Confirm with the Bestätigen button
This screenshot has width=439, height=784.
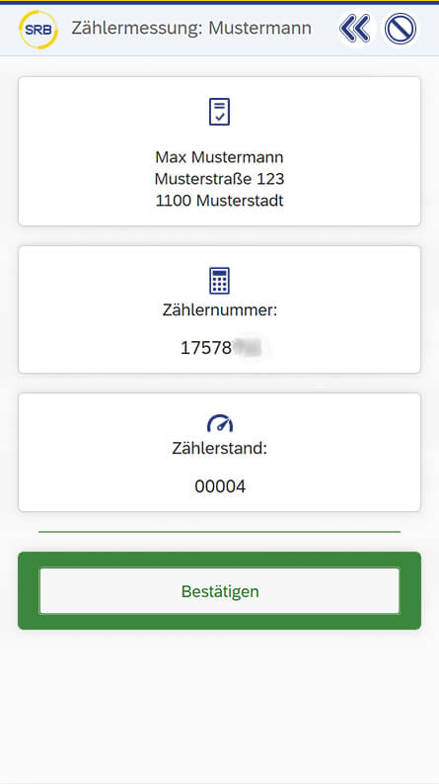[x=219, y=591]
